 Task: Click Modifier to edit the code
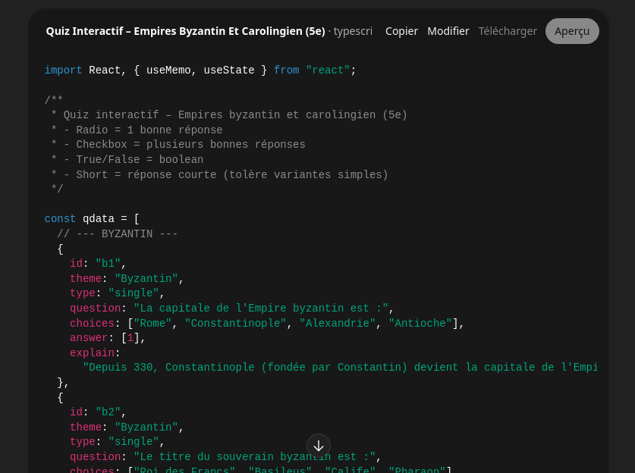point(448,31)
